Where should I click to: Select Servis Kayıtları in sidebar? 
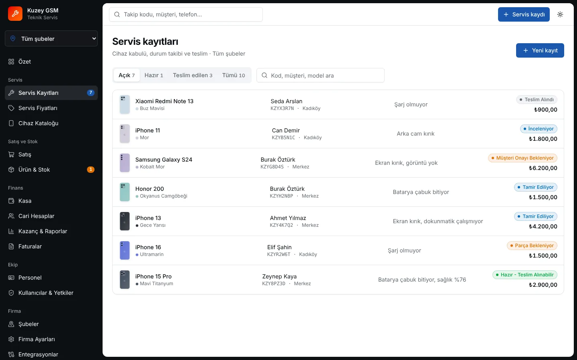click(51, 93)
